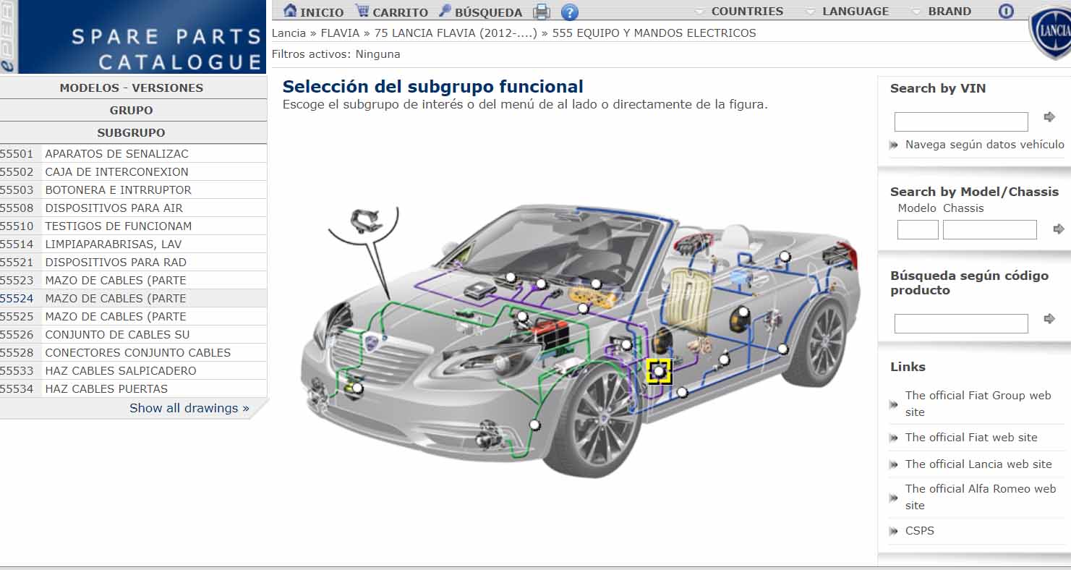Select 55503 BOTONERA E INTRRUPTOR
Viewport: 1071px width, 570px height.
click(133, 190)
